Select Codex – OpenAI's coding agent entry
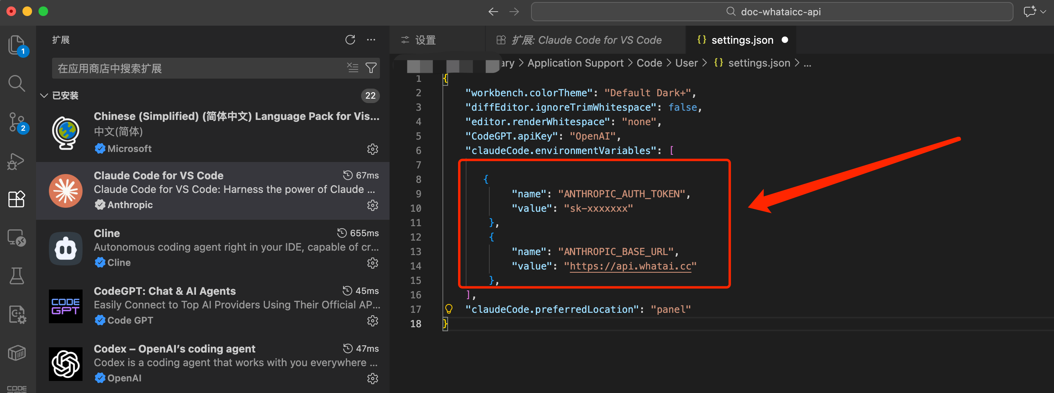Screen dimensions: 1054x393 213,364
